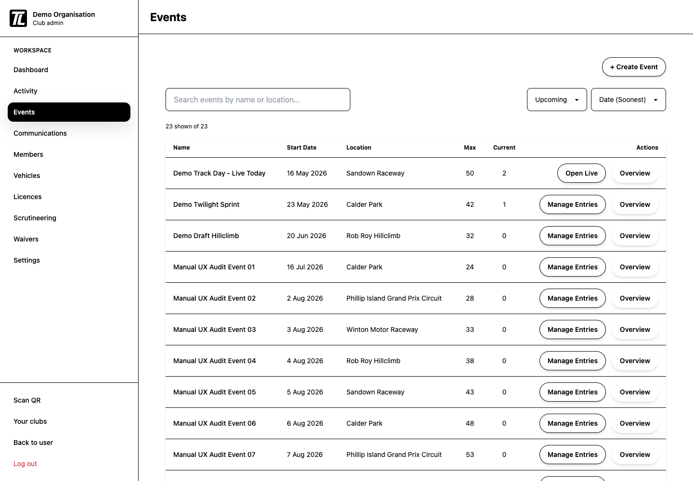Select Events in the sidebar
693x481 pixels.
tap(69, 112)
